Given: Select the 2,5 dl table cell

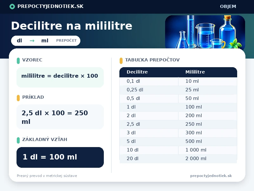Looking at the screenshot, I should coord(149,124).
